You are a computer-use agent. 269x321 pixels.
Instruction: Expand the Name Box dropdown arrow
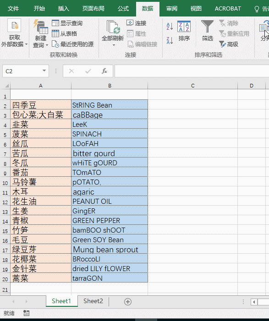click(x=44, y=71)
